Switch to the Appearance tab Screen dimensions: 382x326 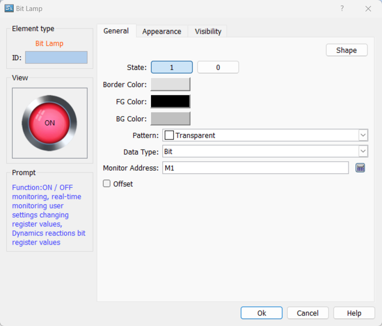pos(162,31)
